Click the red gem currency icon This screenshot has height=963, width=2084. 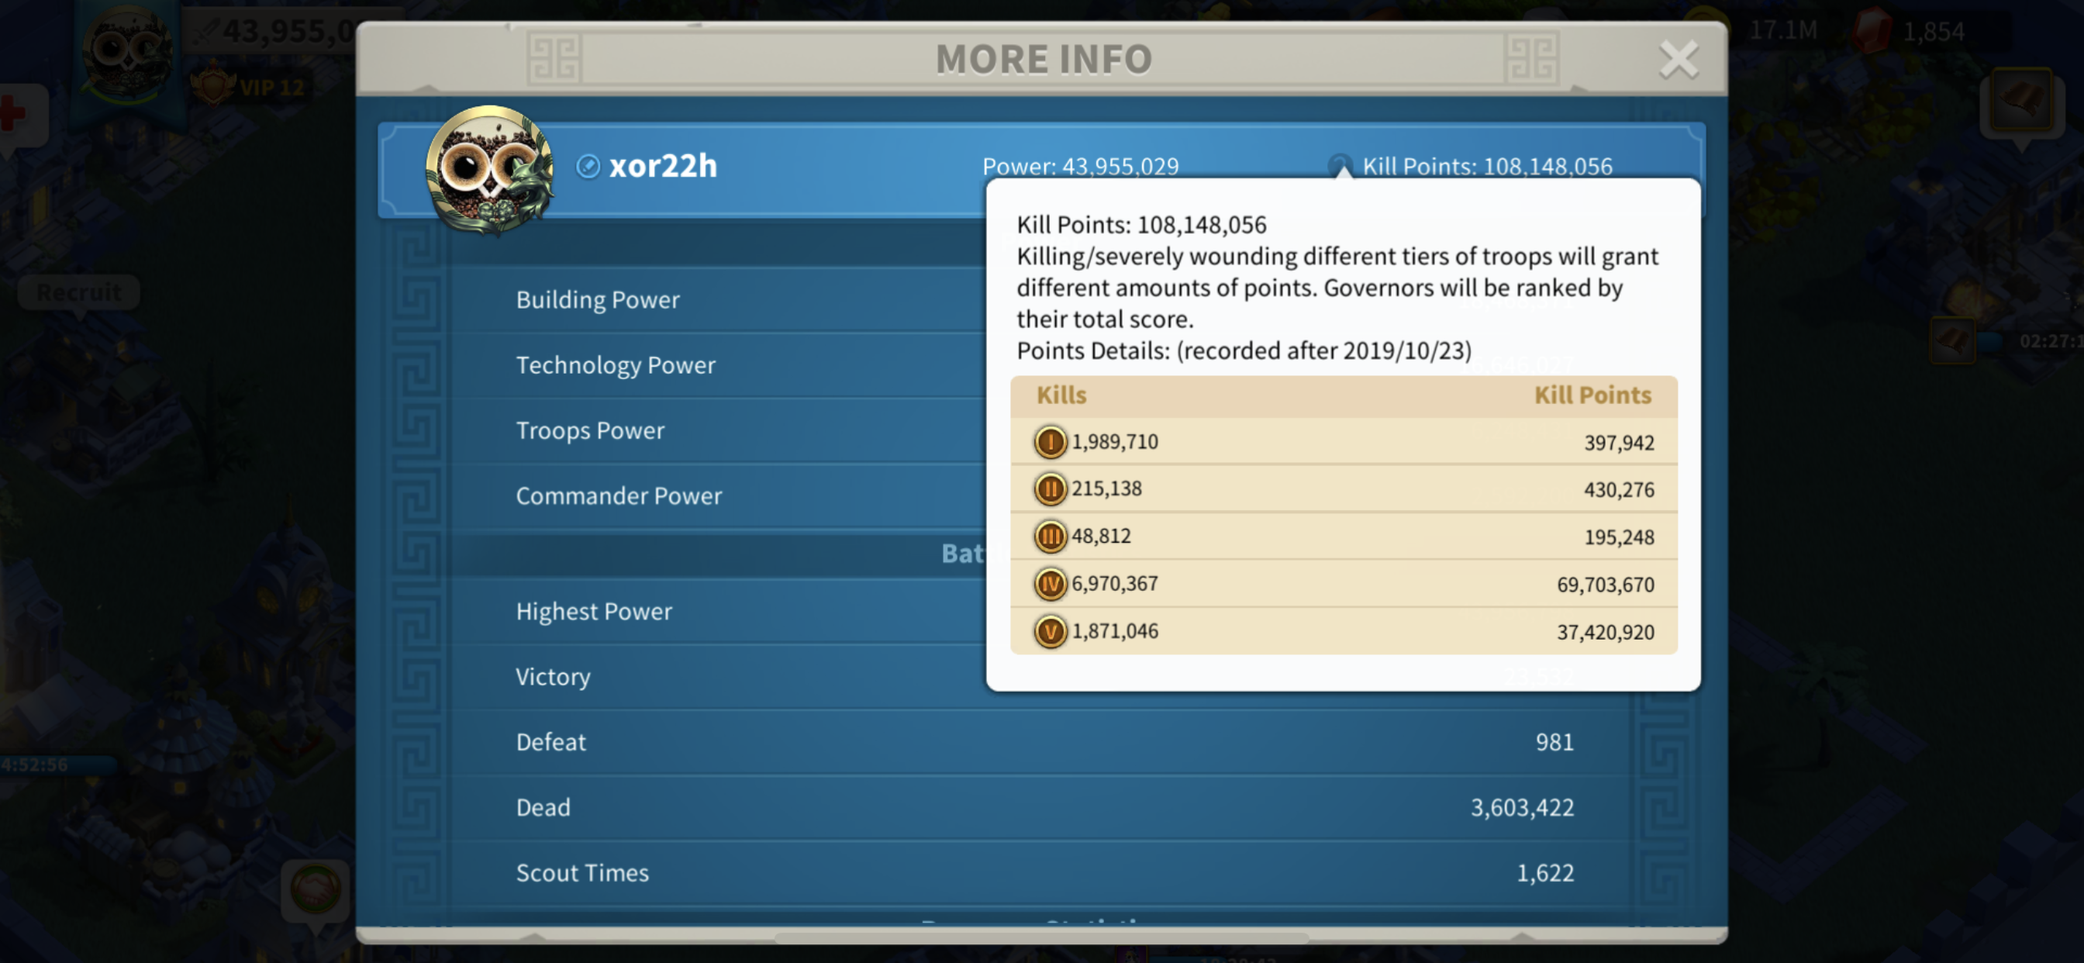(x=1872, y=31)
